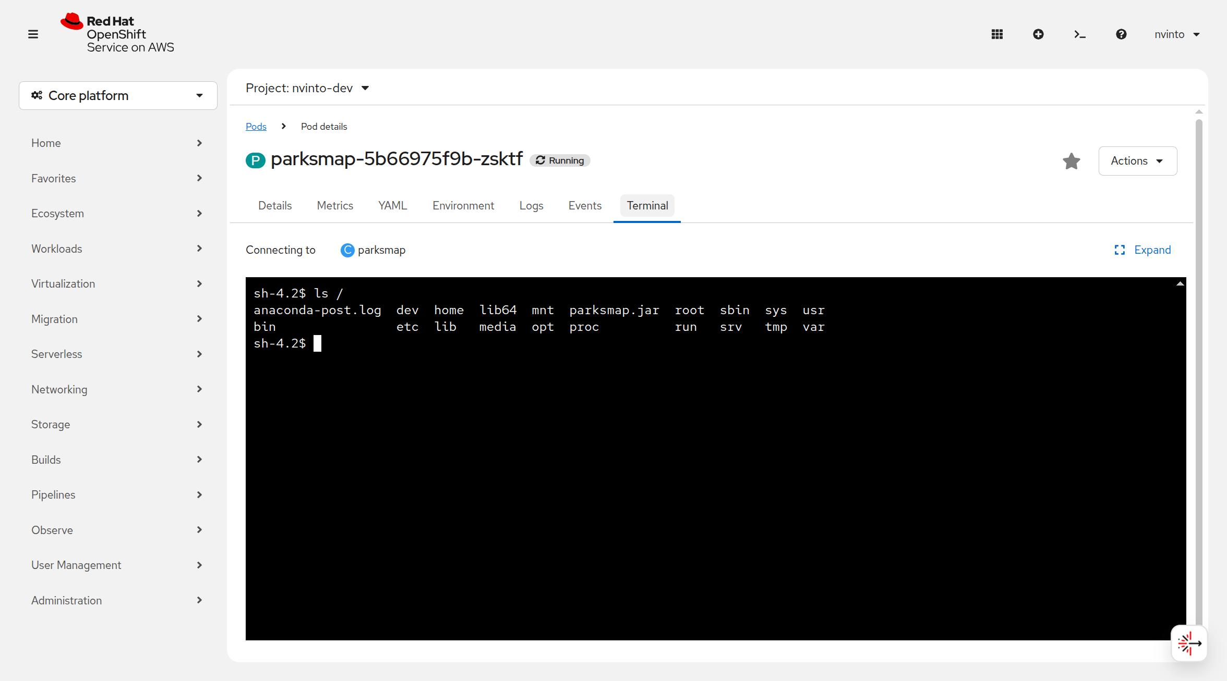The image size is (1227, 681).
Task: Click the pod name heading
Action: click(396, 159)
